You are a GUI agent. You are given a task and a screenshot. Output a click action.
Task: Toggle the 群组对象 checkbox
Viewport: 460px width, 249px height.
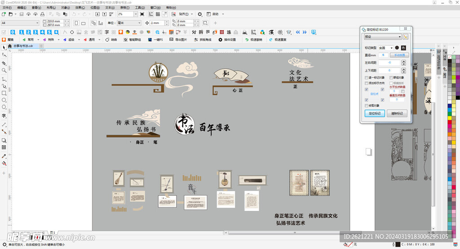391,78
